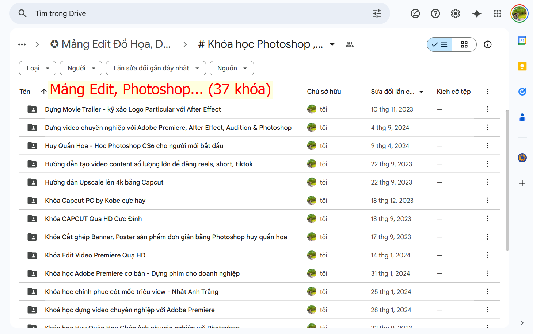Open Google Keep side panel

tap(522, 66)
